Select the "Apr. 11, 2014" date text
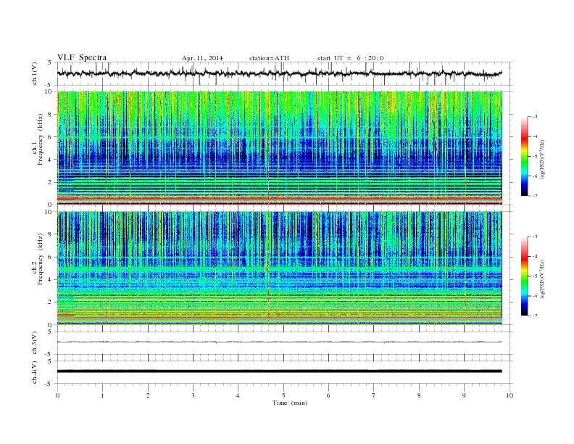 202,58
